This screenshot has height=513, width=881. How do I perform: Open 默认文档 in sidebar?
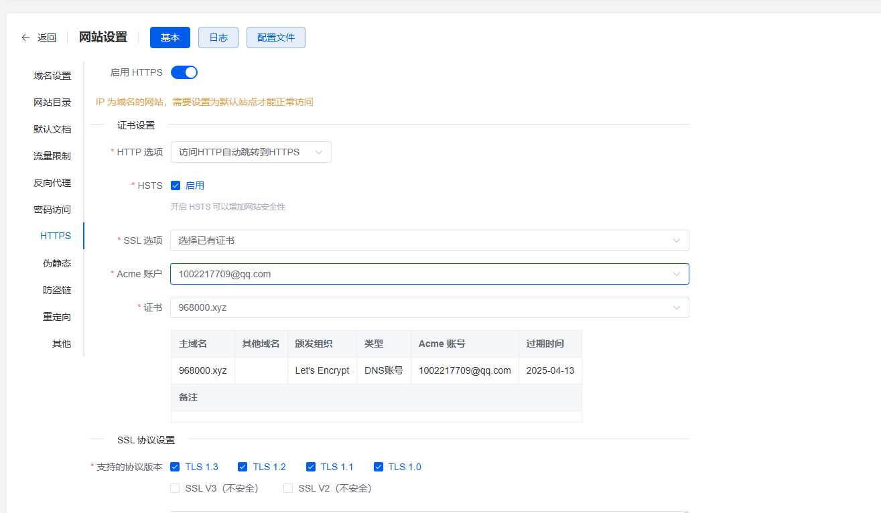tap(52, 129)
